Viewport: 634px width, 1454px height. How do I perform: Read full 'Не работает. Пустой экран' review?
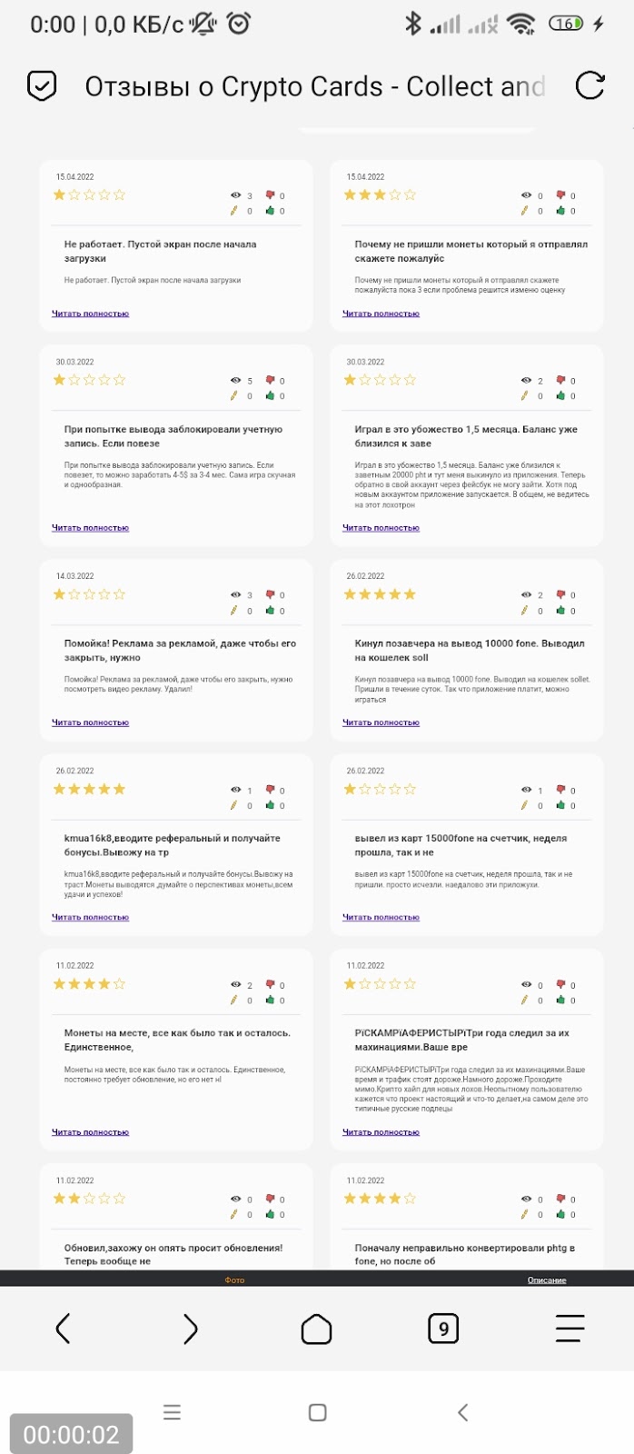[x=90, y=314]
